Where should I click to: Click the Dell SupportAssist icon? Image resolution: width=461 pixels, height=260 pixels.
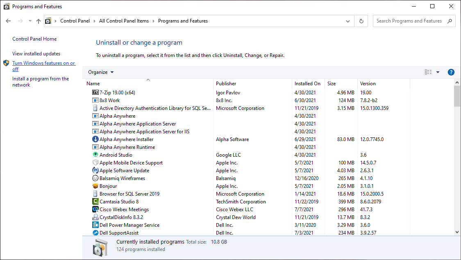[x=95, y=233]
